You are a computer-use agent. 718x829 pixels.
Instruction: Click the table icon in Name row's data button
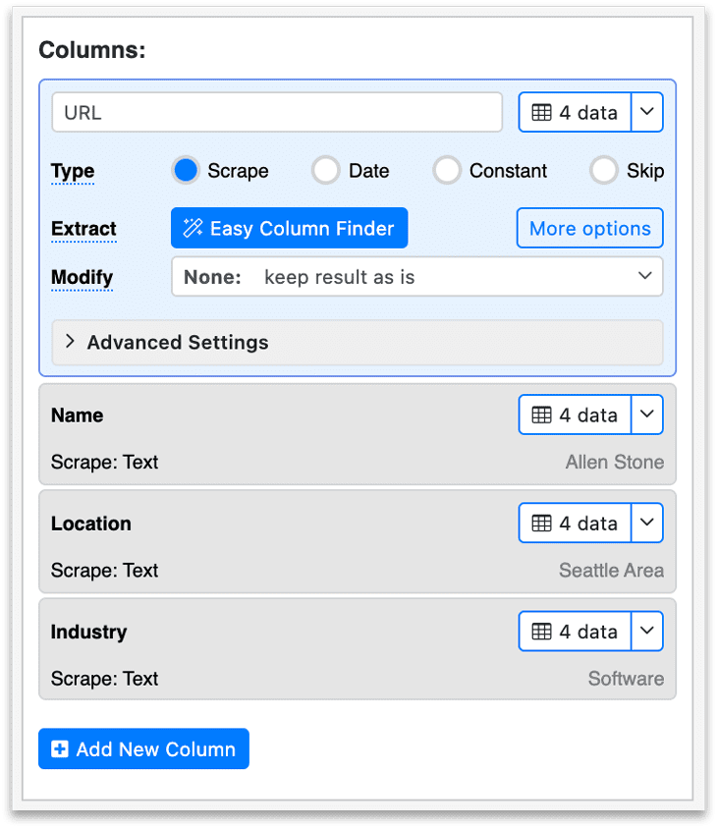coord(541,415)
